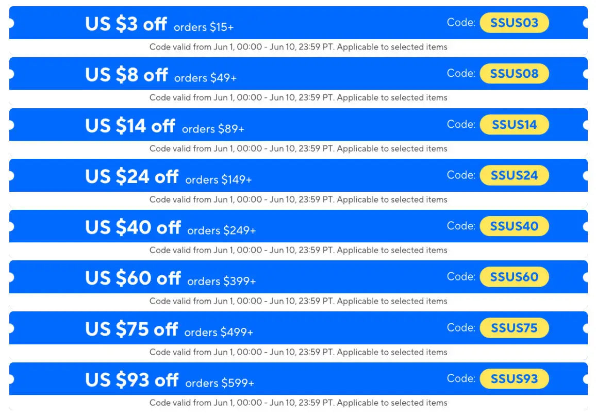Click the SSUS14 code badge
Image resolution: width=596 pixels, height=415 pixels.
[x=514, y=124]
